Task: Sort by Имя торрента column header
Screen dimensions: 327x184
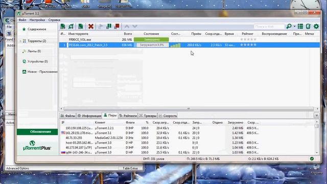Action: [x=78, y=34]
